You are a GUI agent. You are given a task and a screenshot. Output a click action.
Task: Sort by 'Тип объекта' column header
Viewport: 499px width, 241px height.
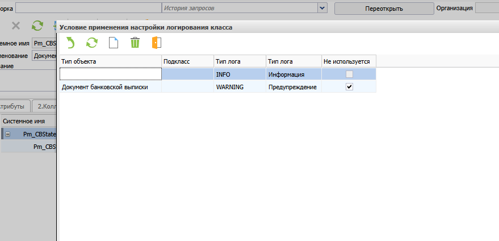tap(110, 61)
